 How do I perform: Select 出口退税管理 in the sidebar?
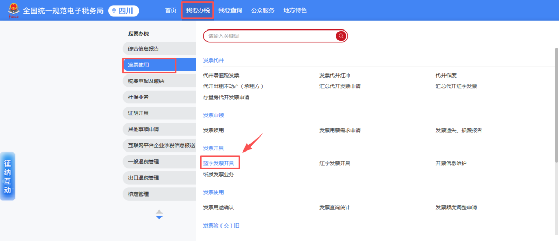(x=159, y=178)
